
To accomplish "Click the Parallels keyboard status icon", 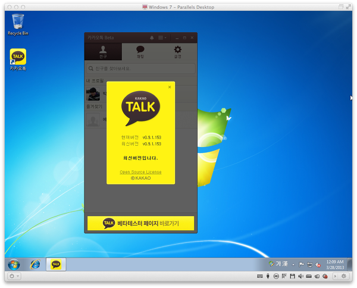I will tap(260, 276).
